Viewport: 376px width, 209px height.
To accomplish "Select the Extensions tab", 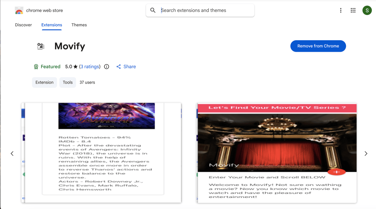I will 52,25.
